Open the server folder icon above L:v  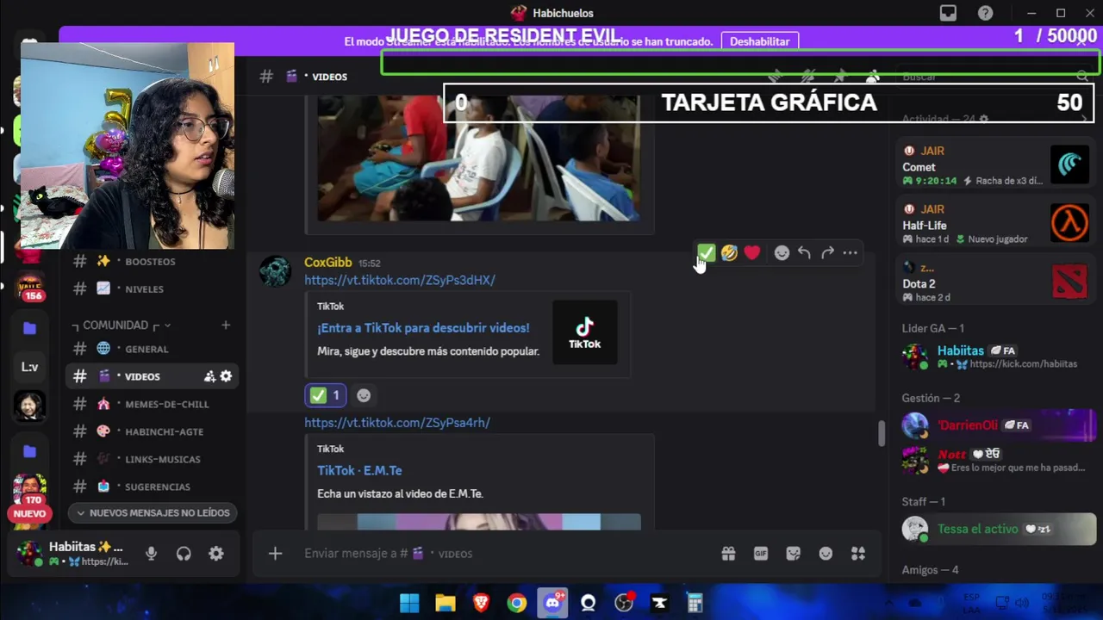click(x=29, y=328)
